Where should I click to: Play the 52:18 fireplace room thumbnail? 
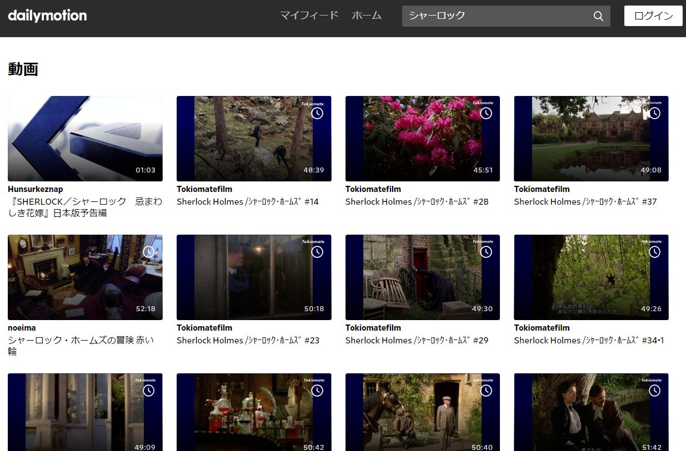click(85, 277)
